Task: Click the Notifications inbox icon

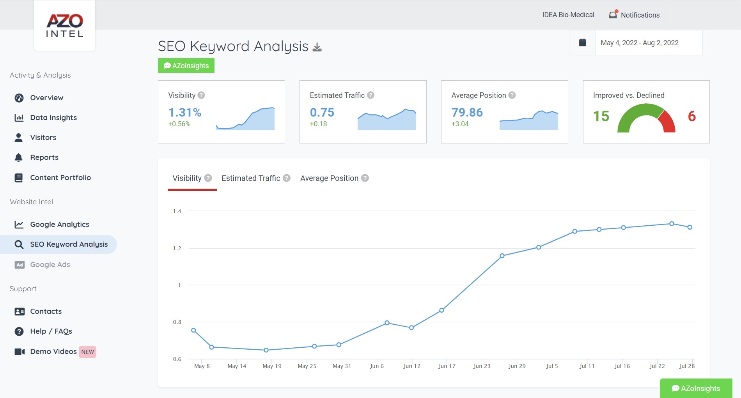Action: click(613, 14)
